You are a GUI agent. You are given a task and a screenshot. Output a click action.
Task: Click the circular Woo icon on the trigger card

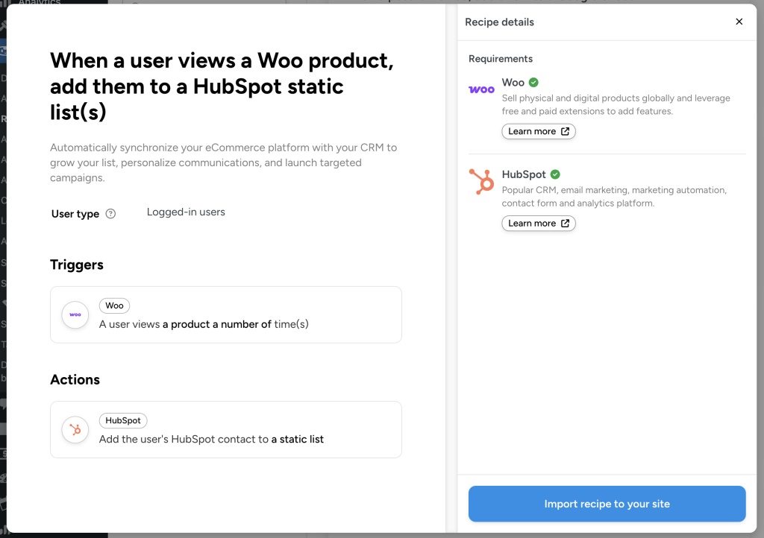click(75, 315)
